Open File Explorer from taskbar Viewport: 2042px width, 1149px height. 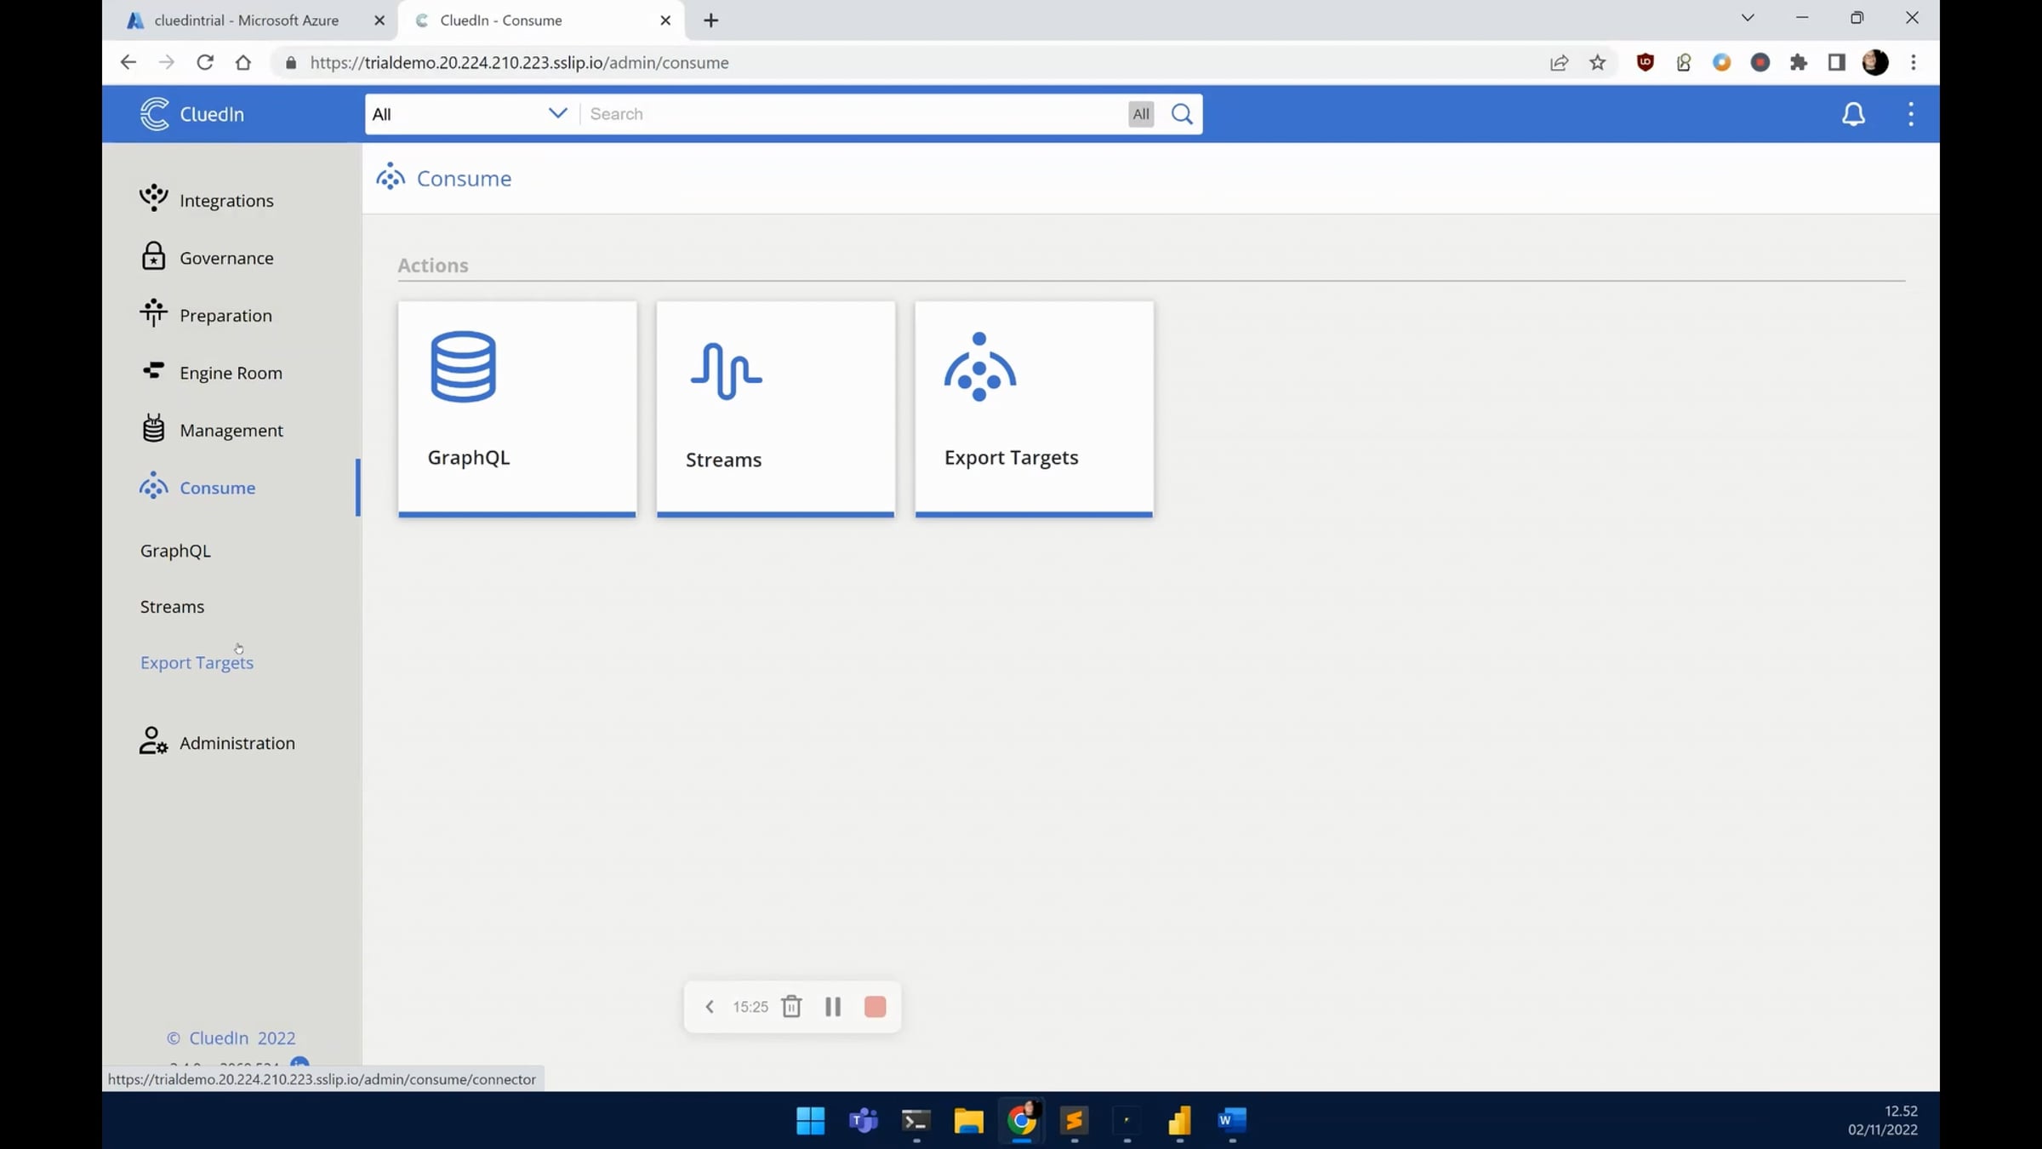[x=968, y=1121]
